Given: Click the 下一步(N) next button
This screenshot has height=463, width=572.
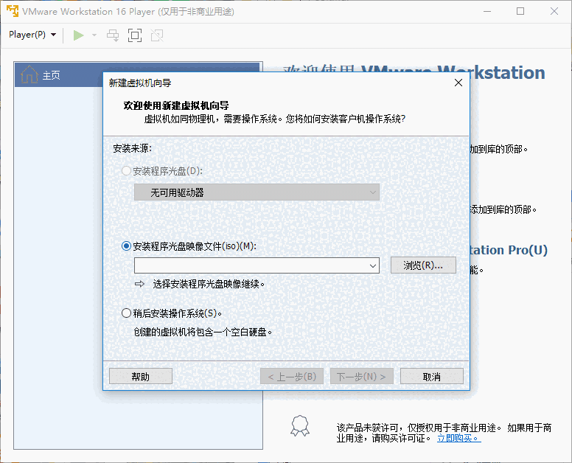Looking at the screenshot, I should click(361, 376).
